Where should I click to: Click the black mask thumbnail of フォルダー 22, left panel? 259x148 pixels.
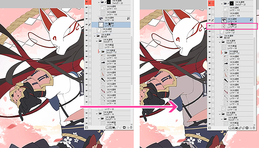(x=109, y=2)
